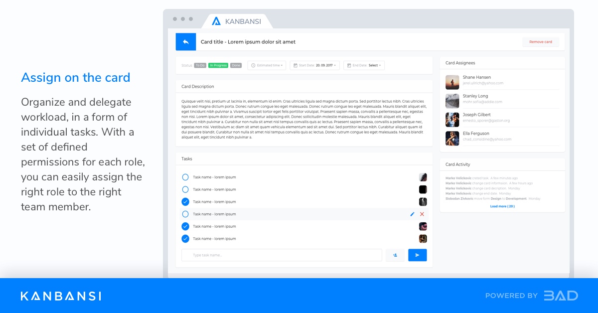Open the Estimated time dropdown
Image resolution: width=598 pixels, height=313 pixels.
tap(267, 65)
